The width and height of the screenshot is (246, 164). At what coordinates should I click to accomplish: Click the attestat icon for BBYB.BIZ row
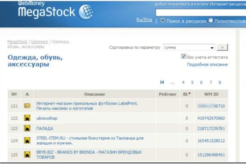pos(27,155)
